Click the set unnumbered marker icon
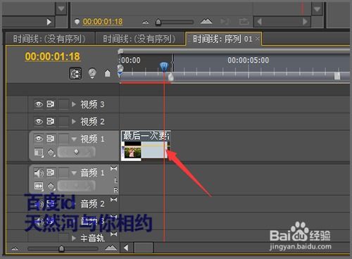 pos(108,73)
